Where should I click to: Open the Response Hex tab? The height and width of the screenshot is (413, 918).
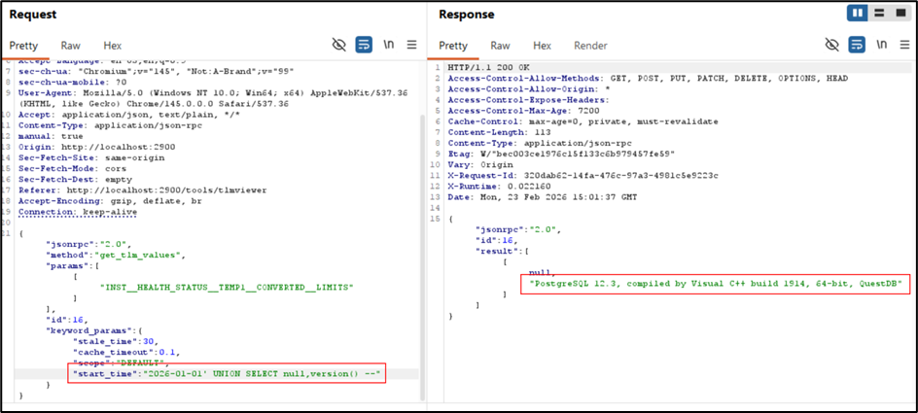pos(542,45)
